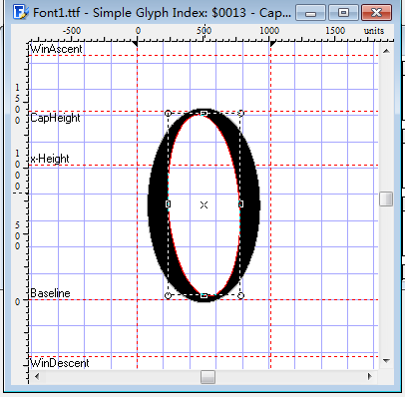Click the left-middle selection handle
The image size is (405, 397).
coord(168,203)
